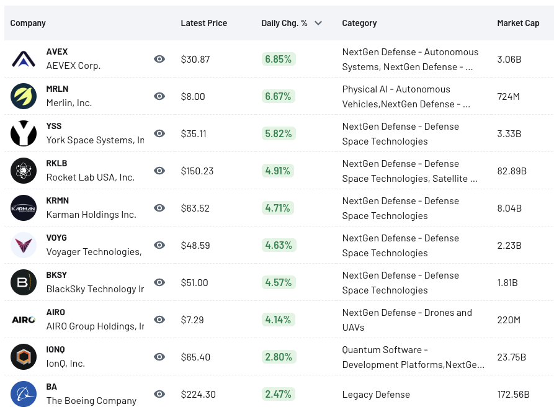The height and width of the screenshot is (412, 554).
Task: Click the Company column header
Action: click(x=28, y=24)
